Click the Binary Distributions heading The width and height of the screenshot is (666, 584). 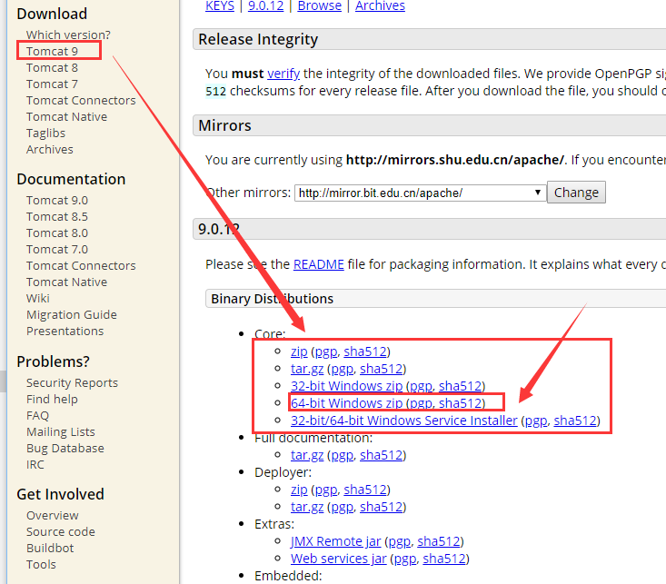click(272, 299)
